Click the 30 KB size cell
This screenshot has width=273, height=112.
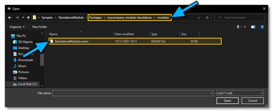tap(194, 41)
